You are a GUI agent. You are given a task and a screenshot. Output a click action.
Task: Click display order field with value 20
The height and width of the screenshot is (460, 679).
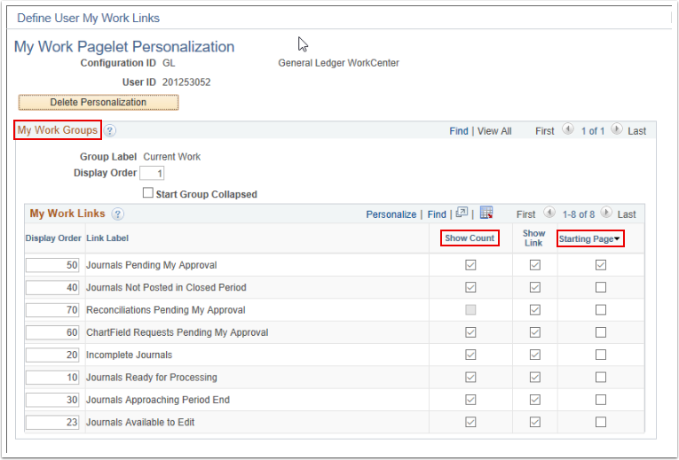[52, 355]
